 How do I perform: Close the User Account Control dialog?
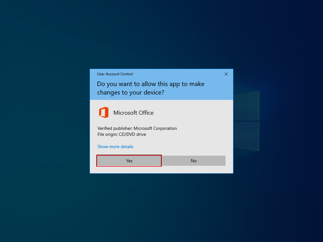226,74
